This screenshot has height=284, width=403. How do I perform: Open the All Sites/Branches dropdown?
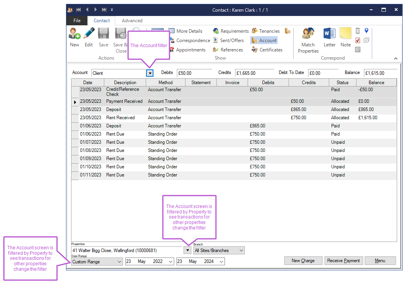(241, 250)
